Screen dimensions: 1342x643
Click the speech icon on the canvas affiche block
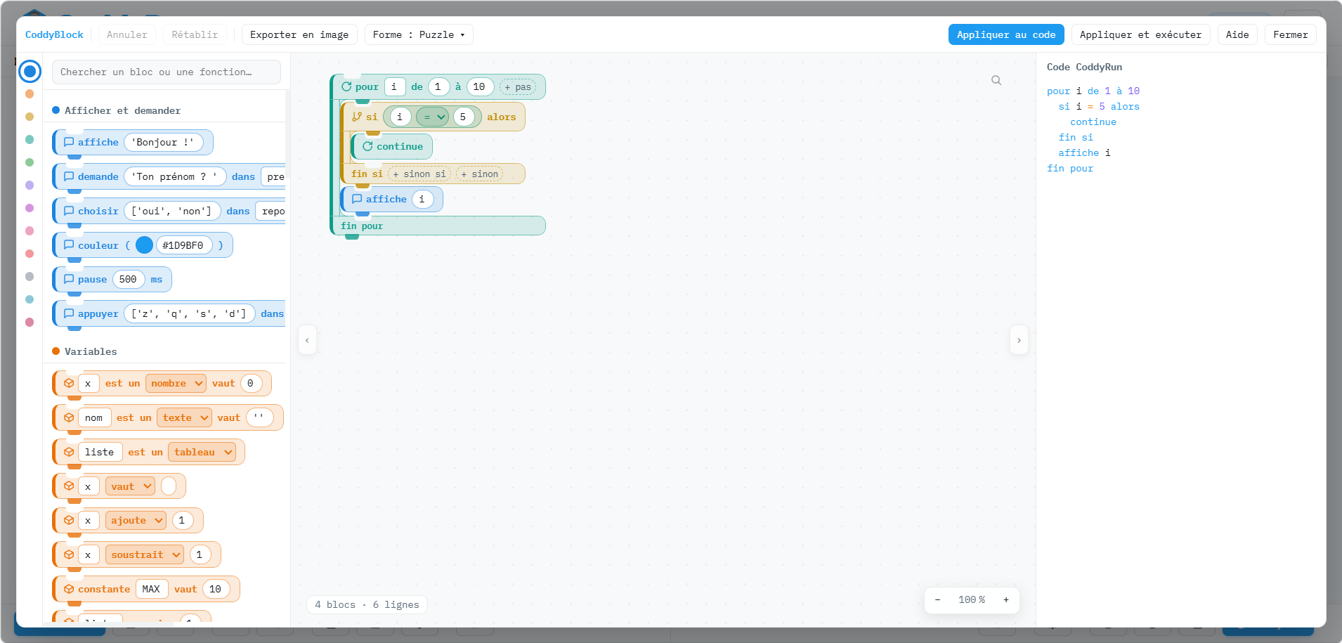point(357,199)
